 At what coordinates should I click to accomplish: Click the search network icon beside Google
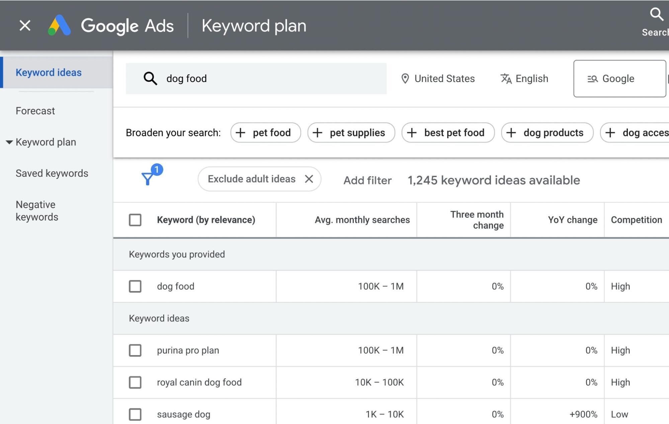pyautogui.click(x=592, y=79)
